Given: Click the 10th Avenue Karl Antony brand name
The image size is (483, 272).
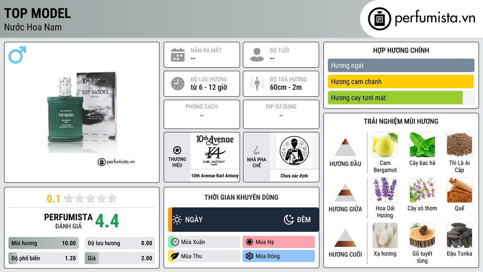Looking at the screenshot, I should coord(215,176).
